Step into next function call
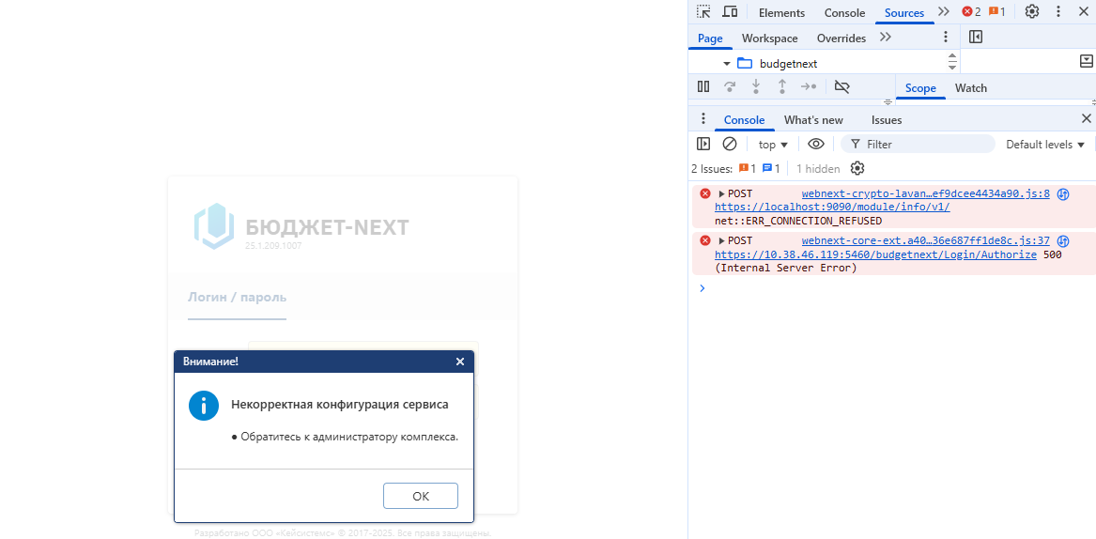This screenshot has width=1096, height=539. (756, 86)
